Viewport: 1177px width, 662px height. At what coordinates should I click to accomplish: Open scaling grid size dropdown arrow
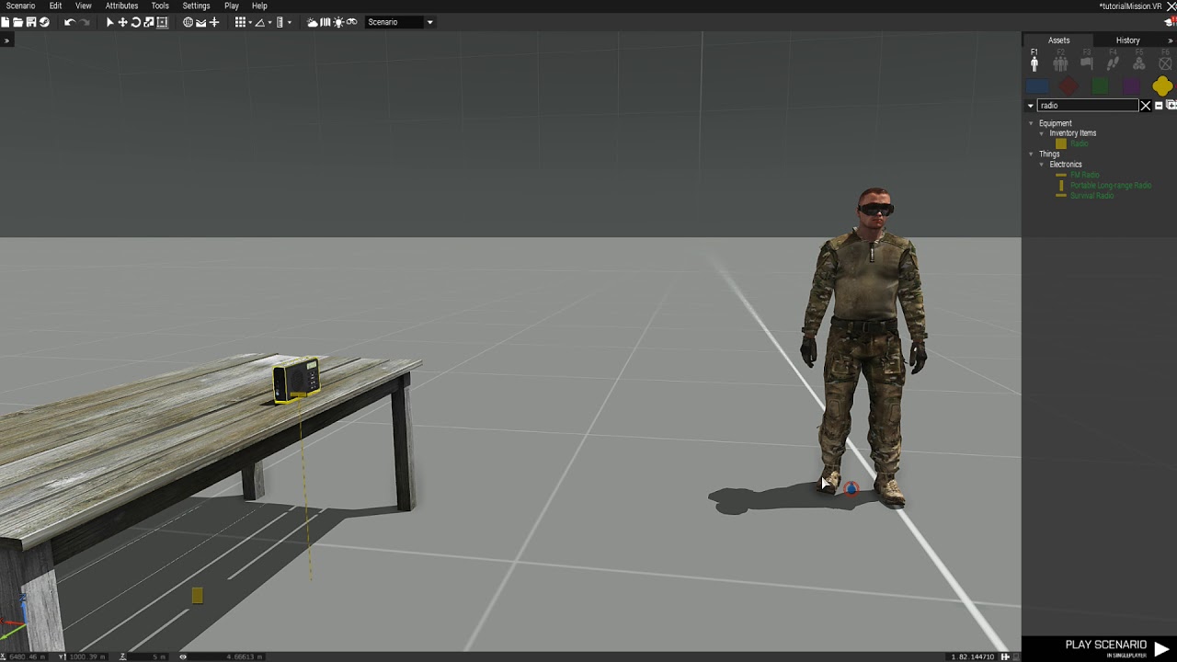click(289, 22)
